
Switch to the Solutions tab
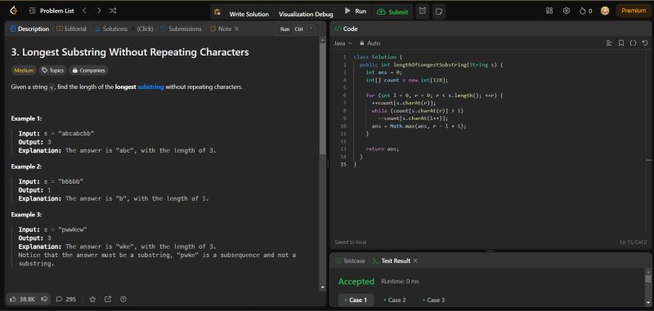point(111,29)
